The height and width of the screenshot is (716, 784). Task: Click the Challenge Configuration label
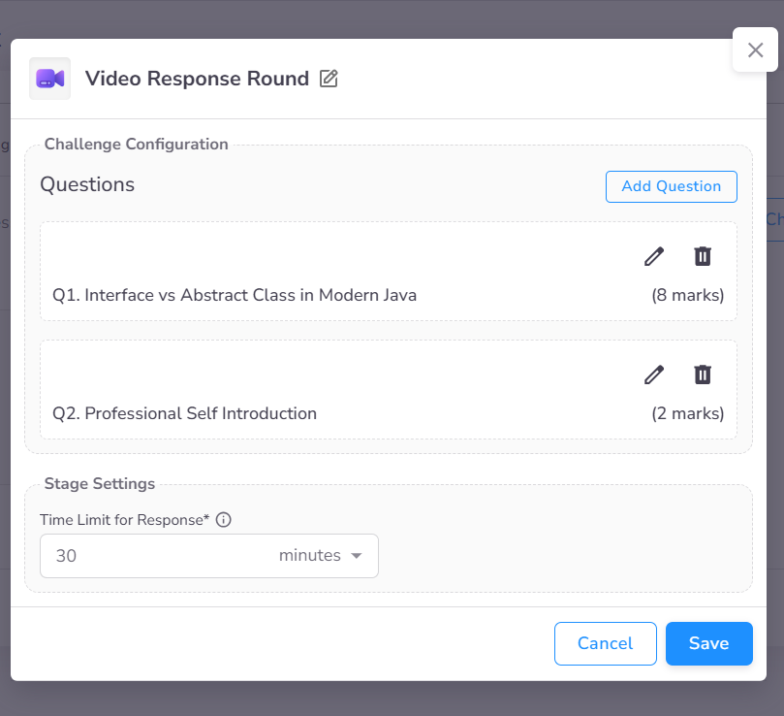point(136,144)
